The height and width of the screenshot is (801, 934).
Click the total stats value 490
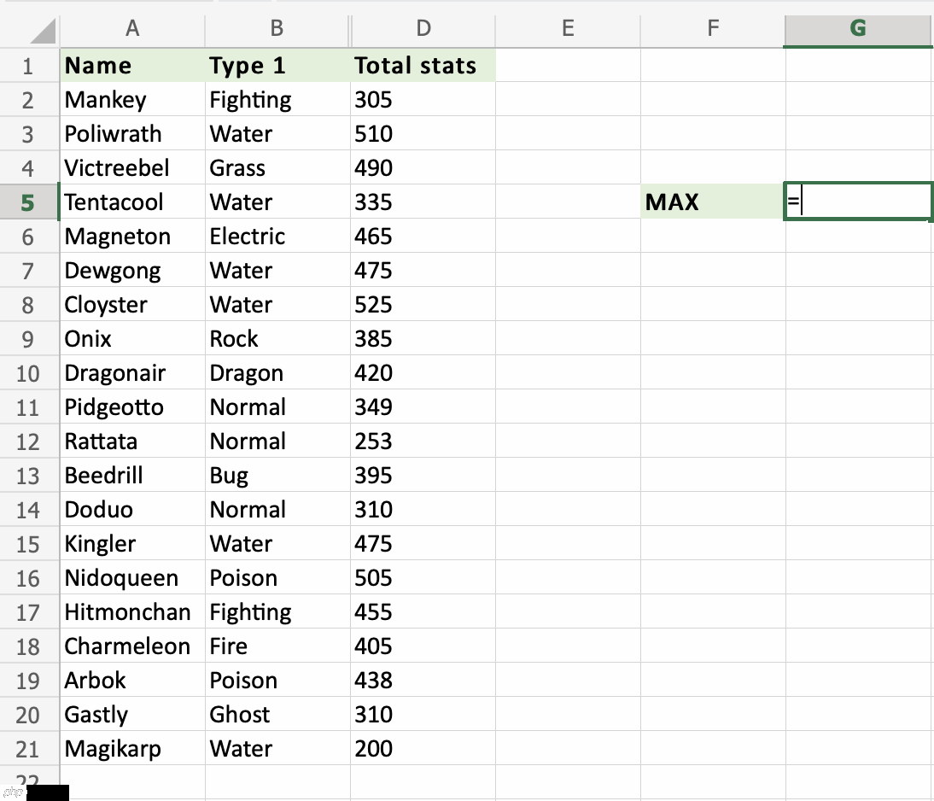pos(423,168)
